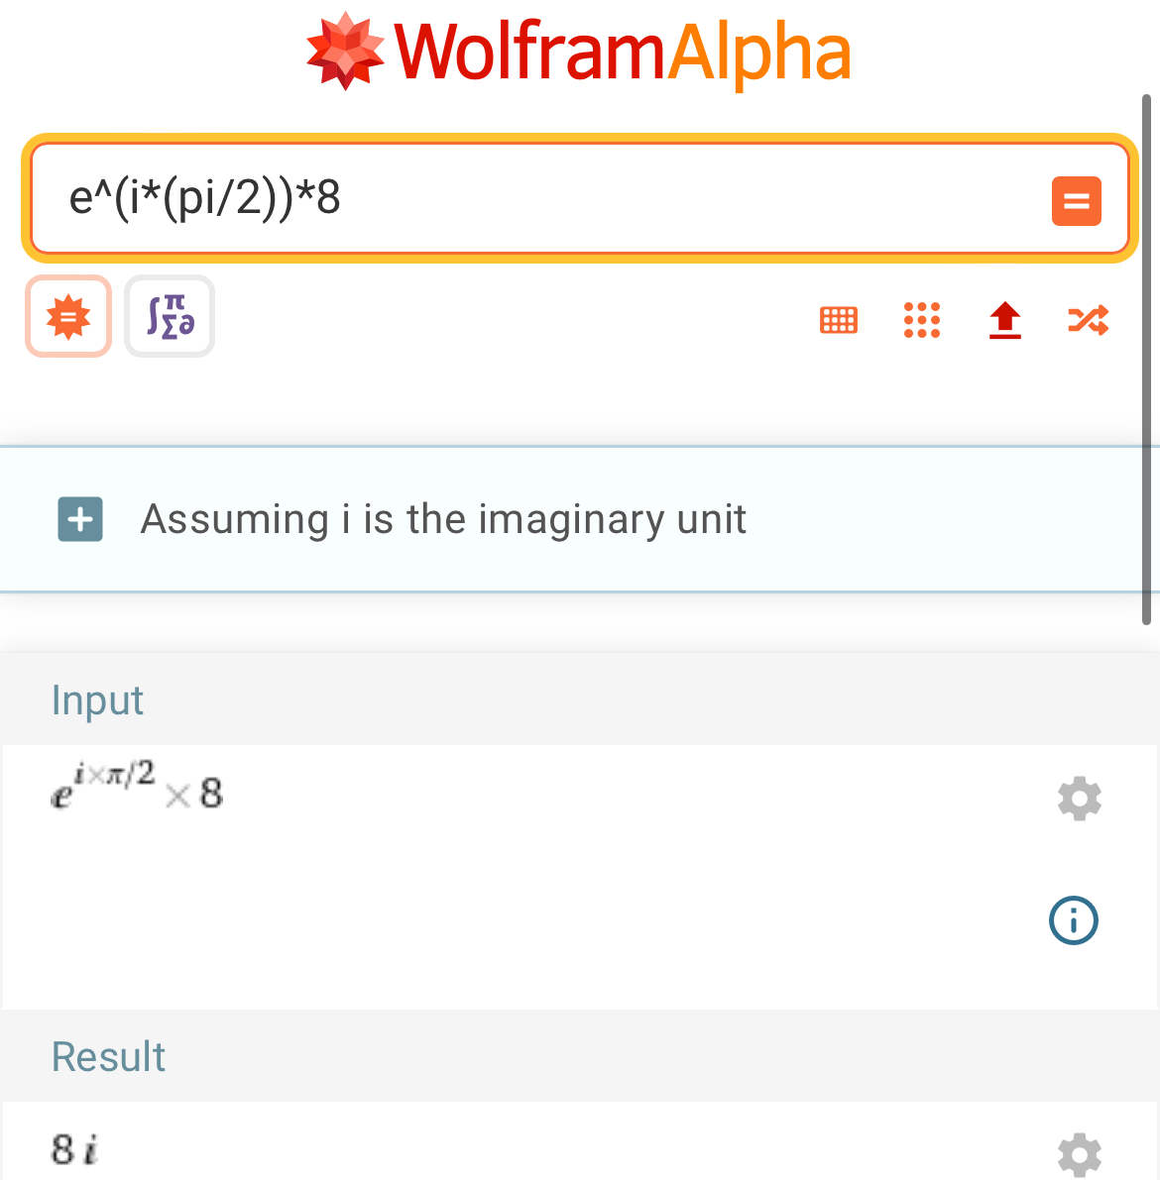
Task: Click the orange equals compute button
Action: pos(1076,201)
